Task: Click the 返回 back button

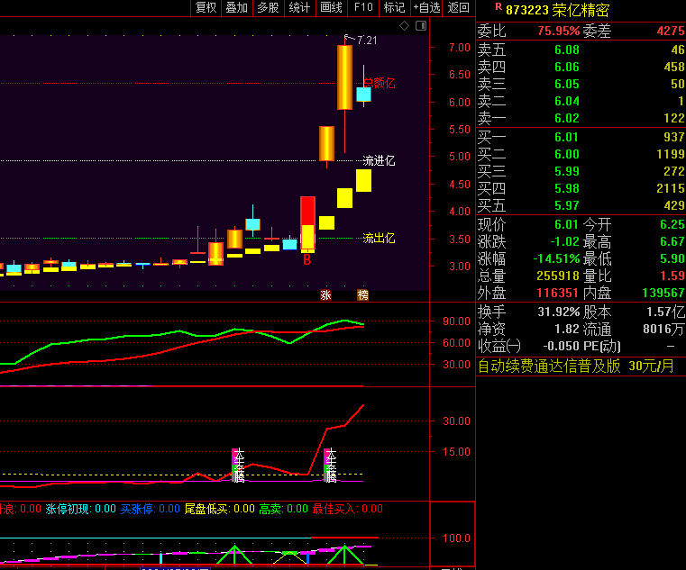Action: pyautogui.click(x=459, y=8)
